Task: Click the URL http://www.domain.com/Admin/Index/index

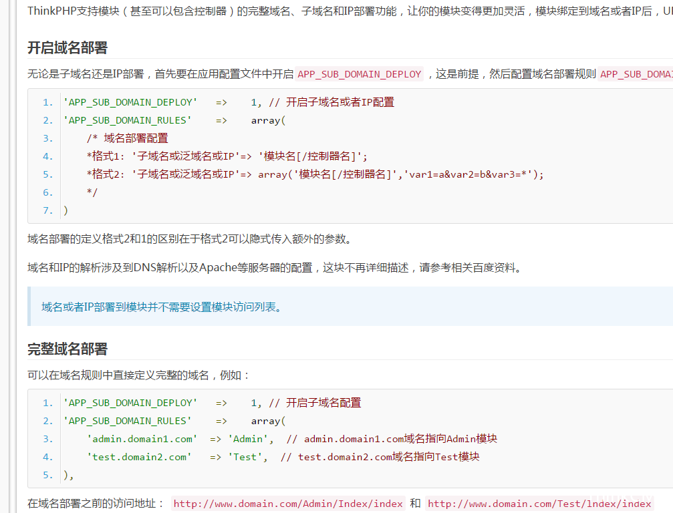Action: [288, 504]
